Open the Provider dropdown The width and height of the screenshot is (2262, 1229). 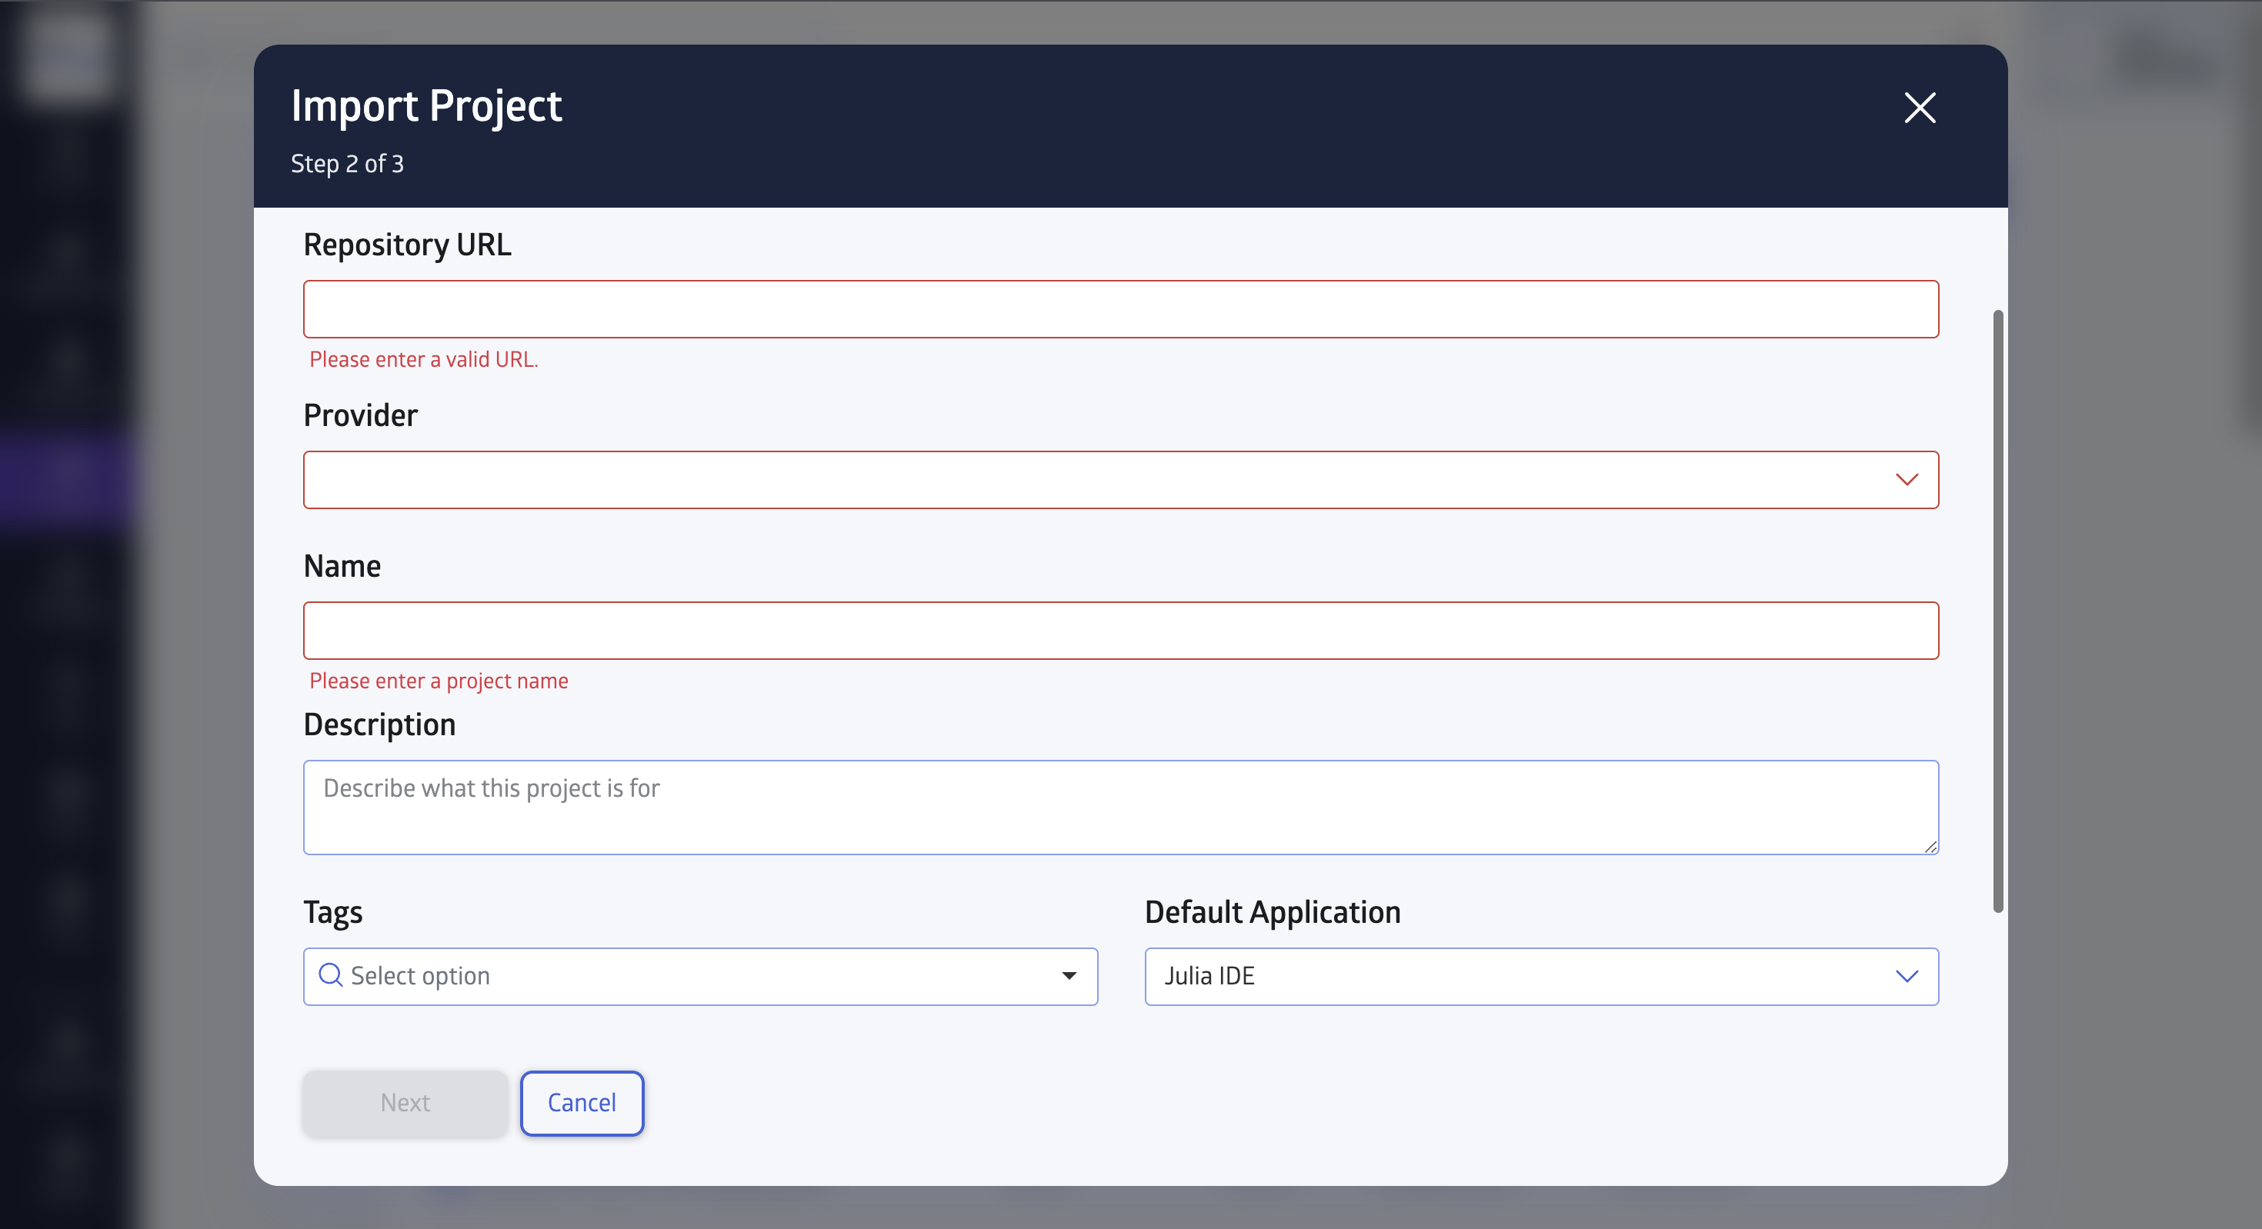click(x=1120, y=479)
